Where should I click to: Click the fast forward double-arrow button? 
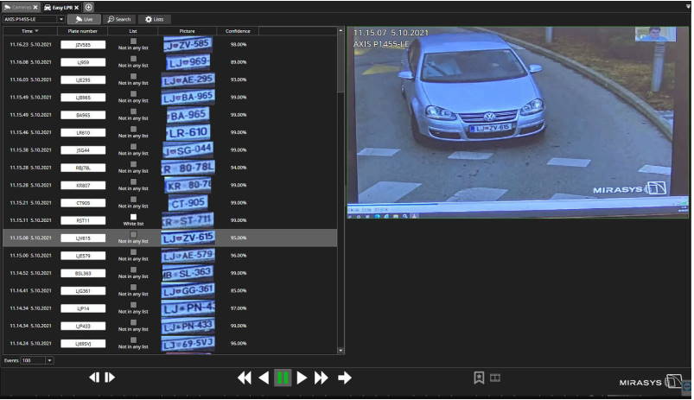tap(322, 378)
